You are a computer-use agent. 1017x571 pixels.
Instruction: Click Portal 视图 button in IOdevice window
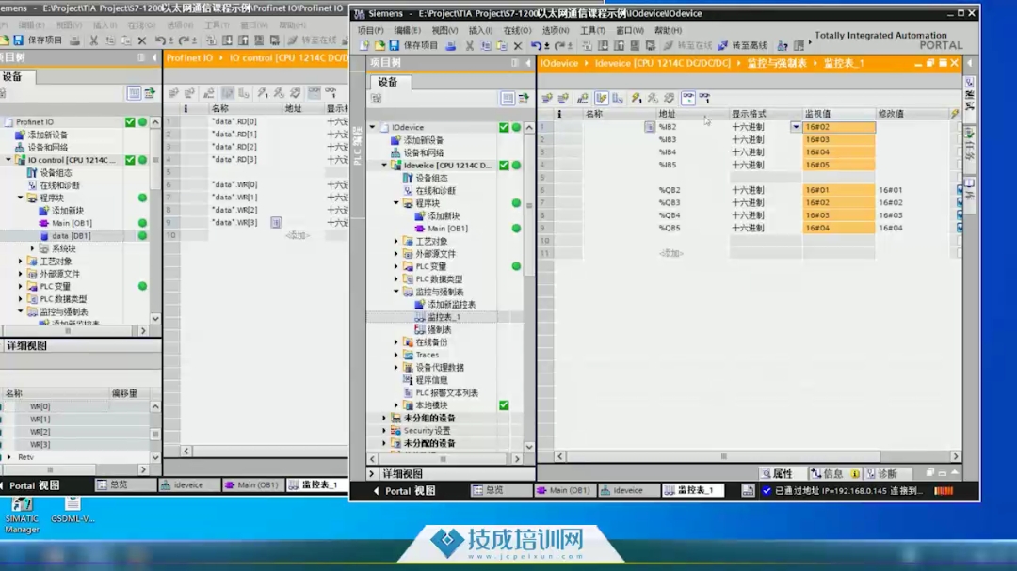click(405, 491)
